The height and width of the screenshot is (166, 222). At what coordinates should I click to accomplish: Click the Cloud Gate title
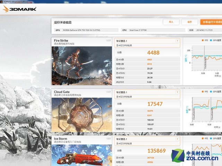click(x=62, y=92)
